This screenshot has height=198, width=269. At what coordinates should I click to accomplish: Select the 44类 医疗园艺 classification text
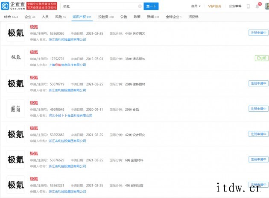tap(135, 33)
